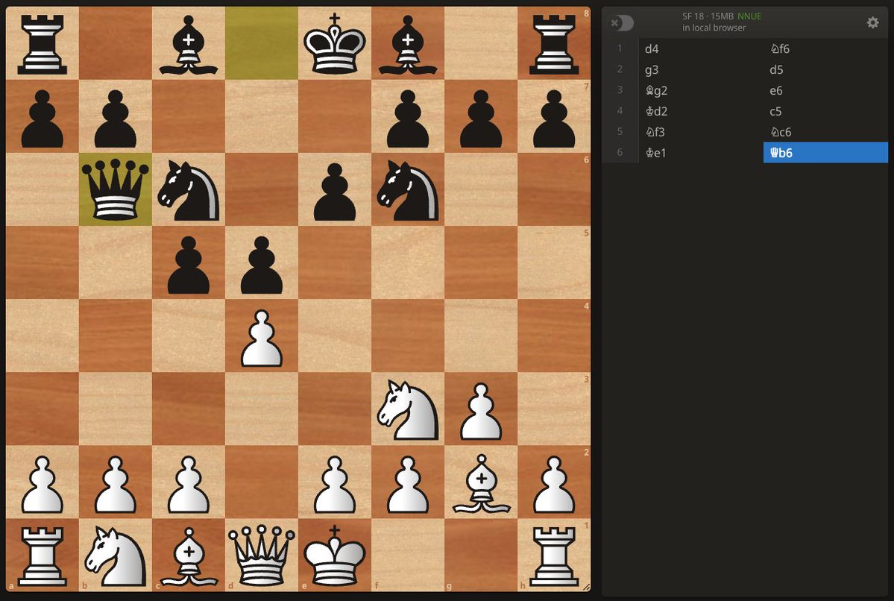Click the black pawn on a7
The height and width of the screenshot is (601, 894).
point(43,116)
